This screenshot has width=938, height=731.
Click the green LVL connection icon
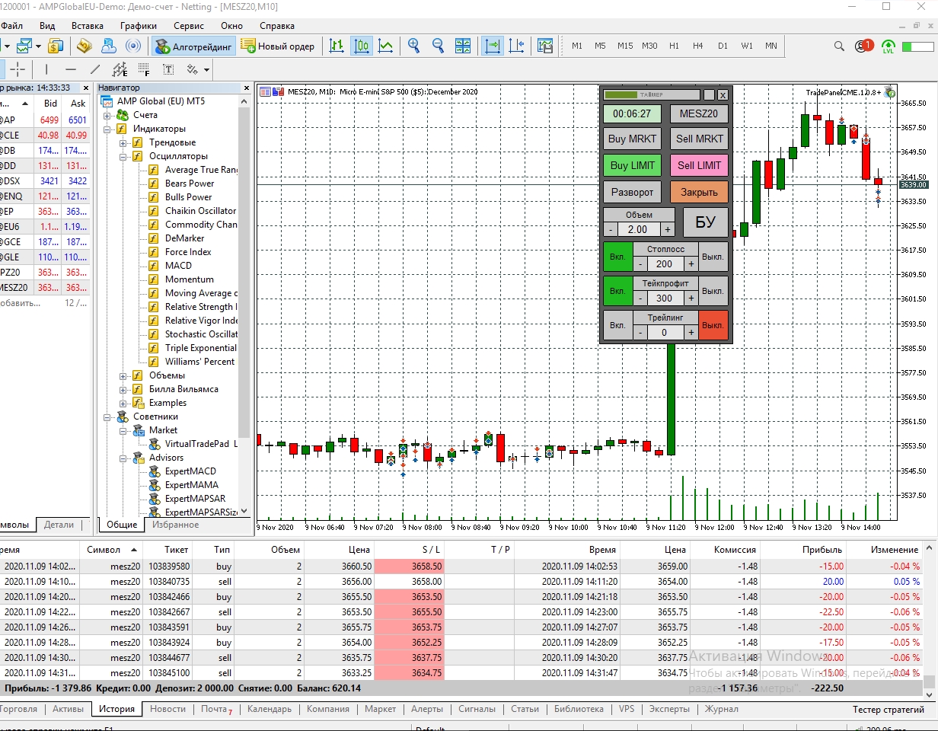[x=889, y=46]
